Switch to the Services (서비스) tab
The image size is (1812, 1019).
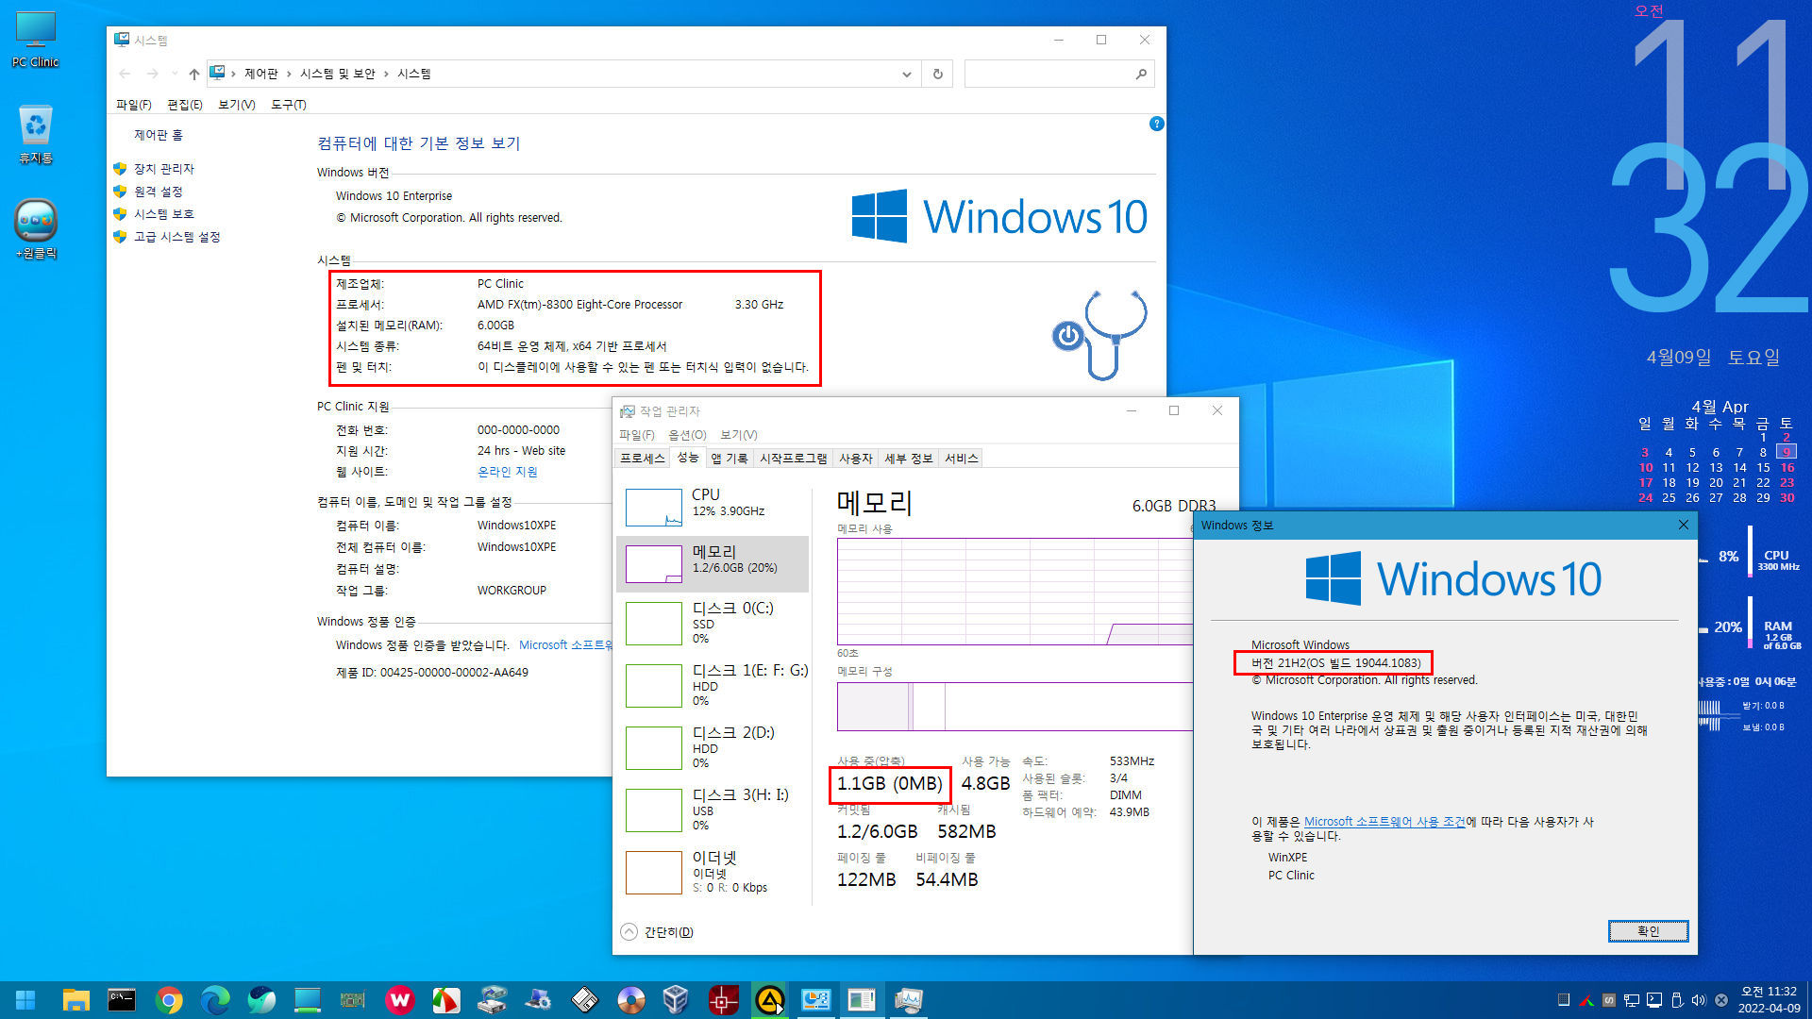(x=962, y=459)
